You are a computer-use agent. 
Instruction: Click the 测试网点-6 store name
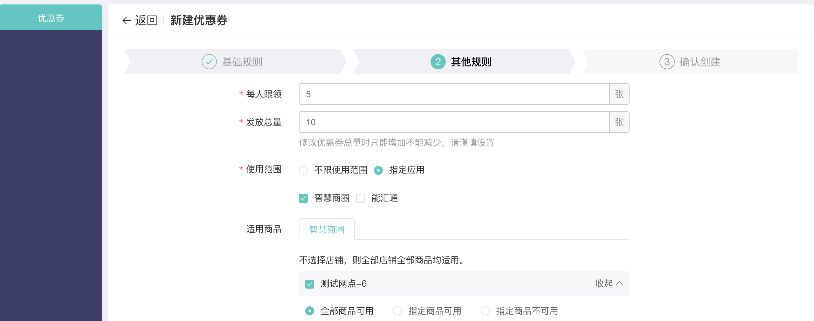coord(344,283)
